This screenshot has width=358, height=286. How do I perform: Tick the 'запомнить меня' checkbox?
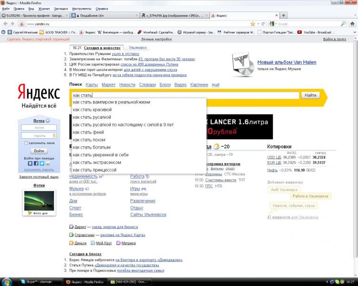point(26,143)
